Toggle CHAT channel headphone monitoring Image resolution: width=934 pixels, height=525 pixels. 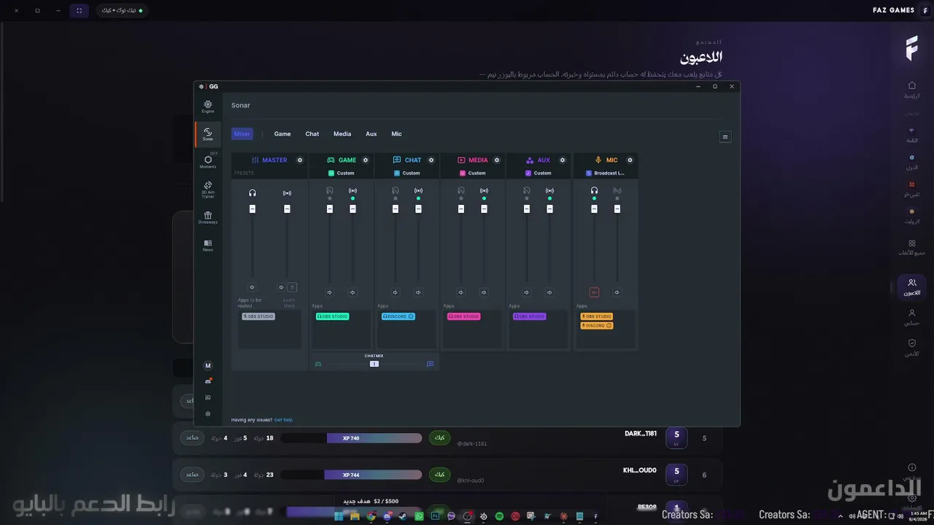pos(395,191)
